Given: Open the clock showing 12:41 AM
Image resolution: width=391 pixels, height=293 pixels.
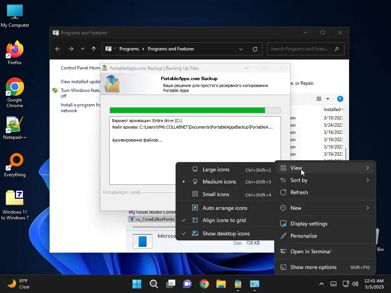Looking at the screenshot, I should pos(374,284).
